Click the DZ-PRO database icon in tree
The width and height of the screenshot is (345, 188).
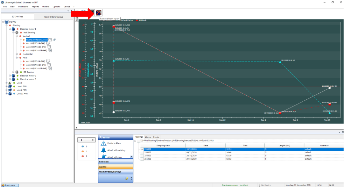(7, 22)
